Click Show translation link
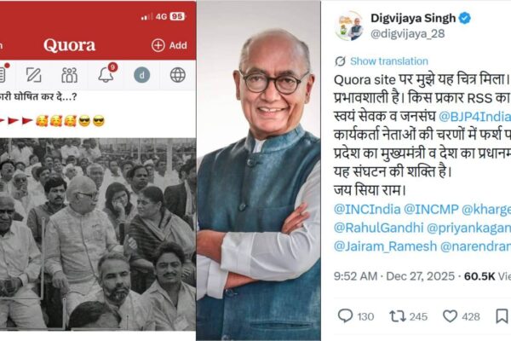 coord(389,61)
